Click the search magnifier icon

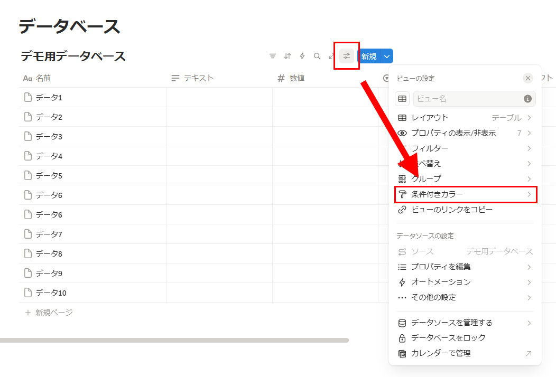317,56
